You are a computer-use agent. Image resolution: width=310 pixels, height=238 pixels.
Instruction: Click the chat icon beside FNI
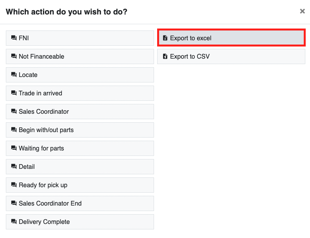(x=14, y=38)
